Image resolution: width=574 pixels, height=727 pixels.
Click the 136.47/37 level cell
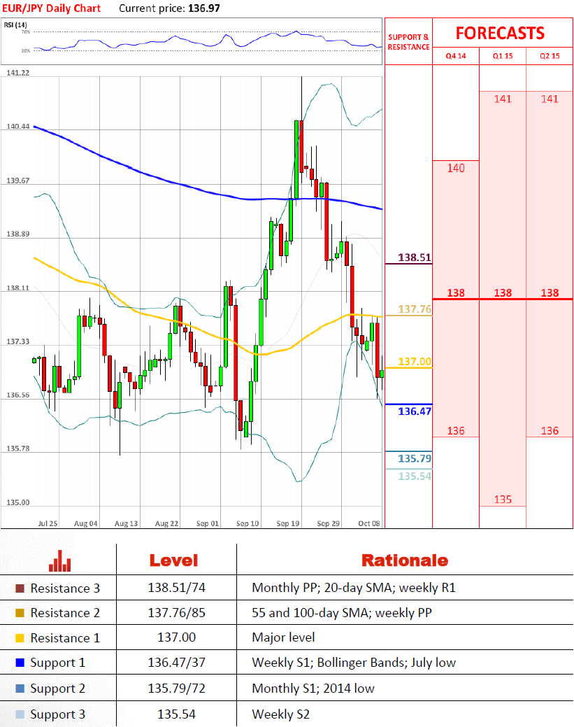click(x=176, y=663)
